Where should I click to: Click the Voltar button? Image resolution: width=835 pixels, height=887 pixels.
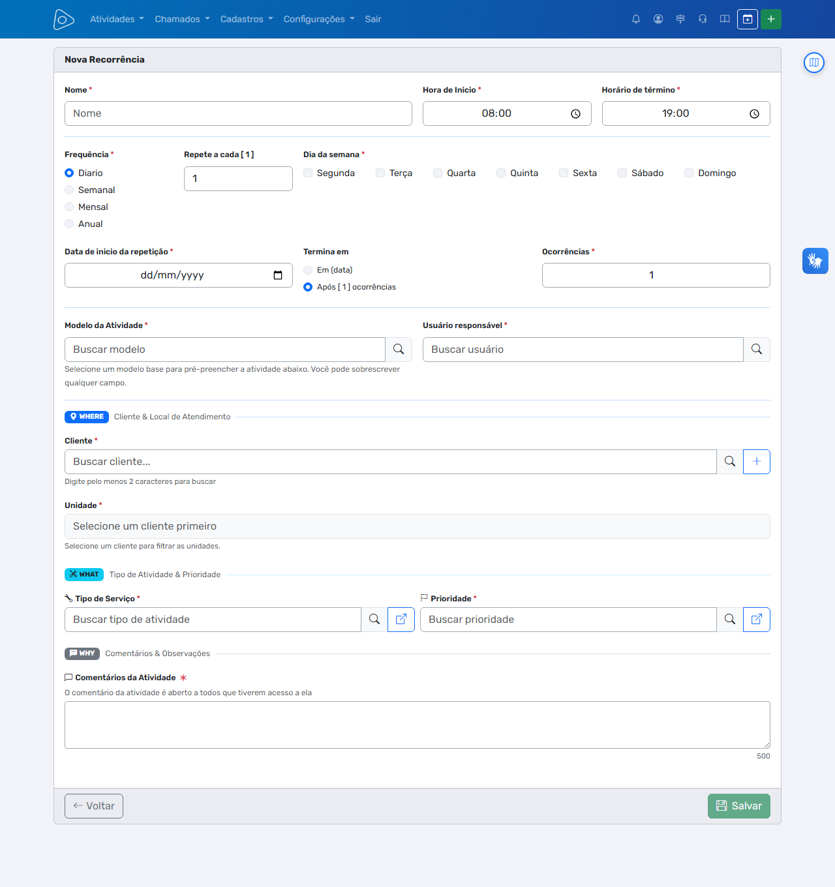tap(94, 806)
